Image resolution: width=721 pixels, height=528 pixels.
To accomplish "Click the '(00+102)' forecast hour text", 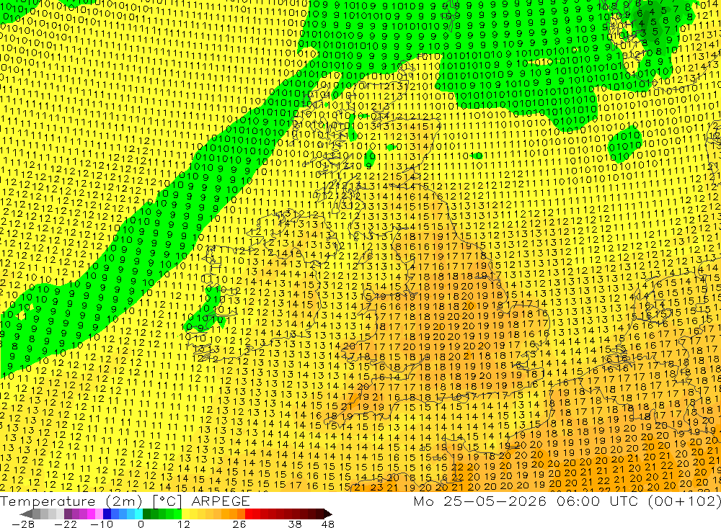I will point(684,501).
